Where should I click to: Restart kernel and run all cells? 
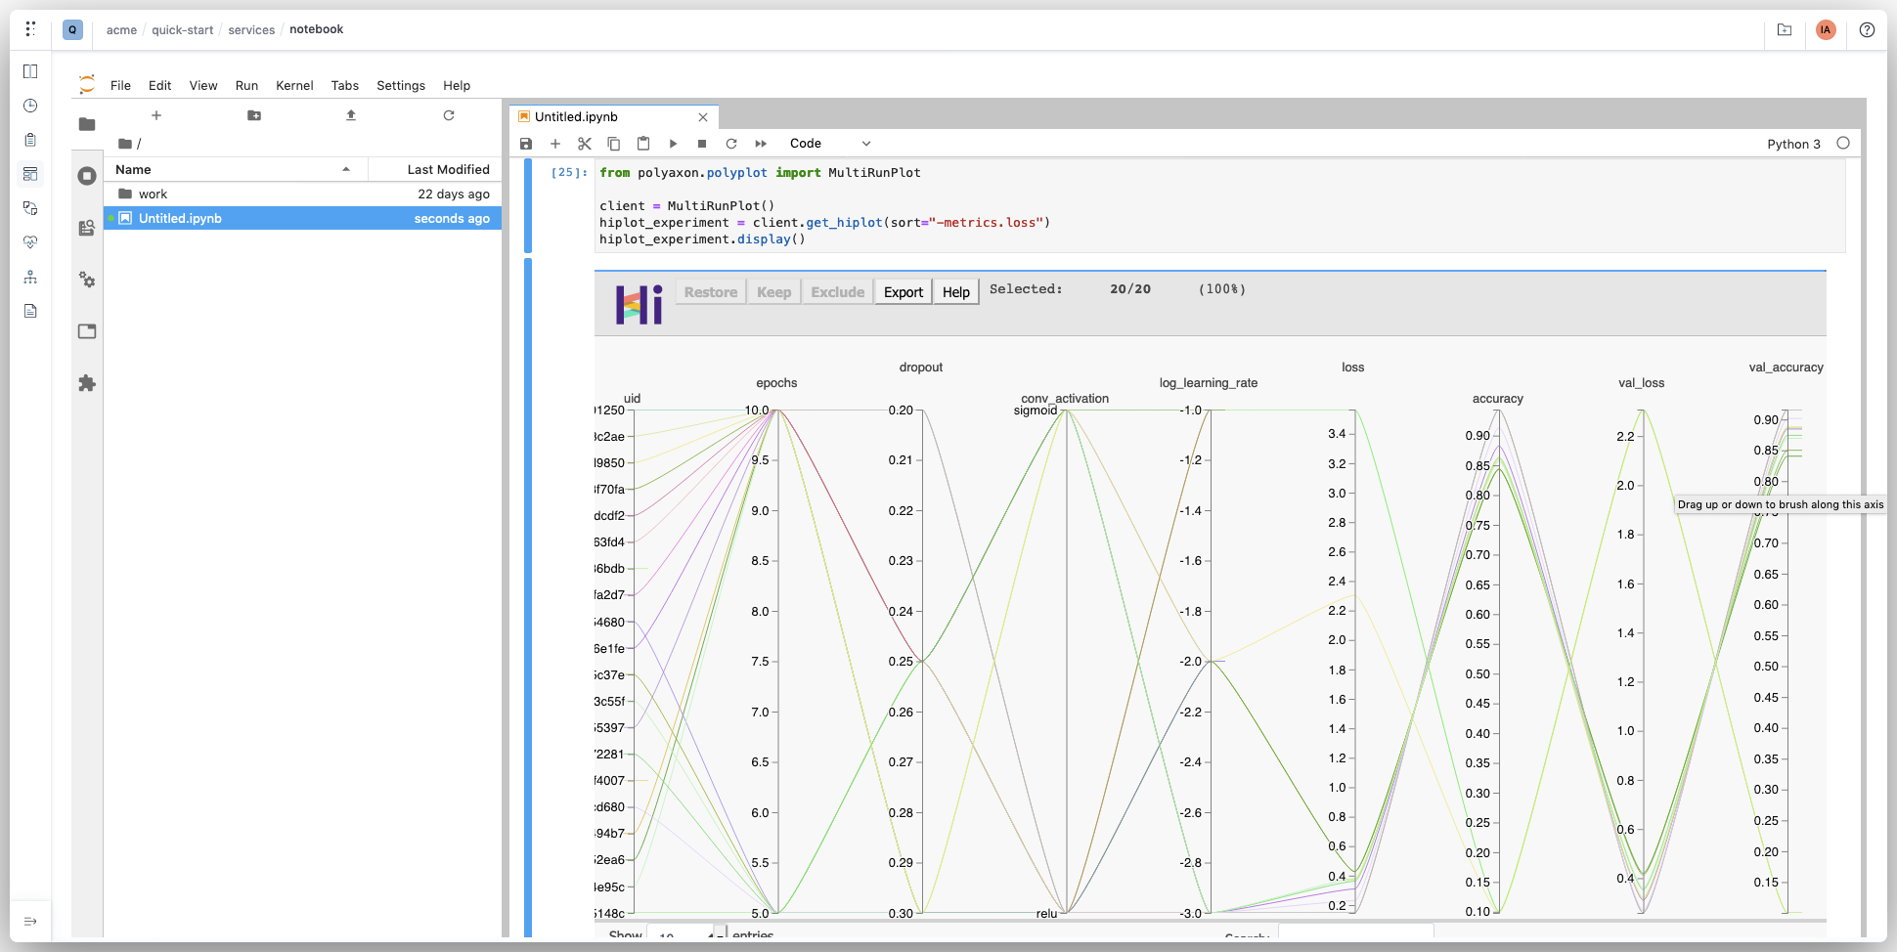coord(761,144)
